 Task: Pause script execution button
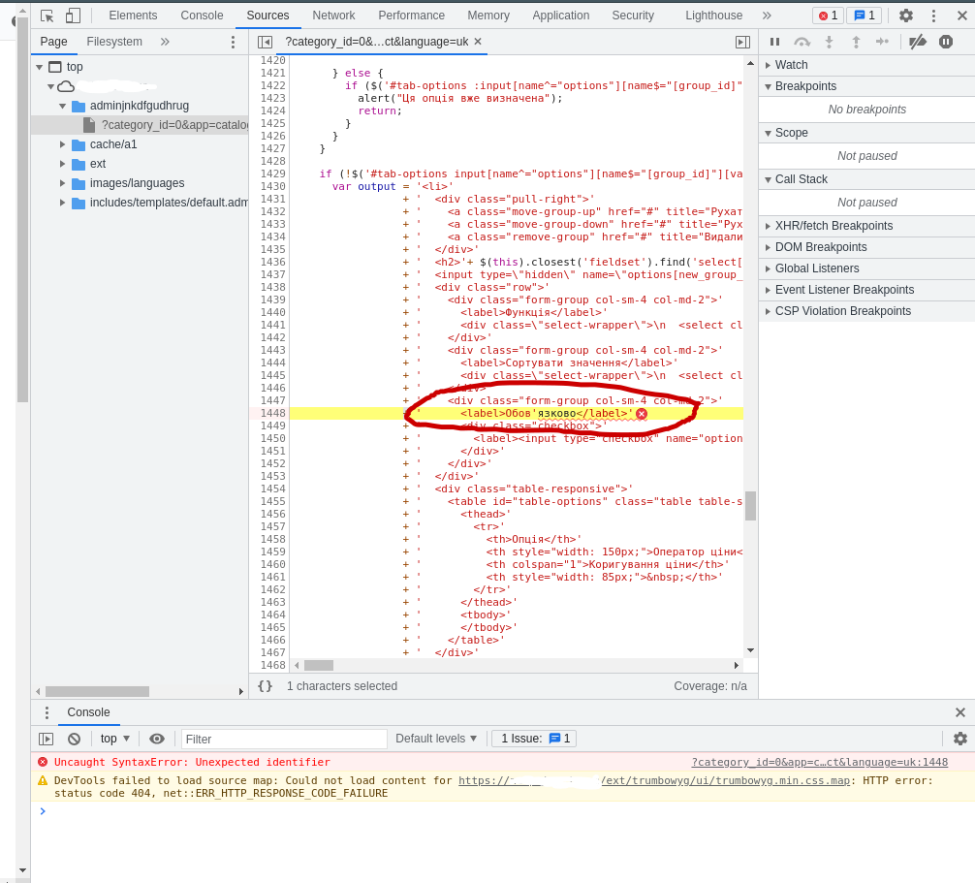tap(774, 42)
